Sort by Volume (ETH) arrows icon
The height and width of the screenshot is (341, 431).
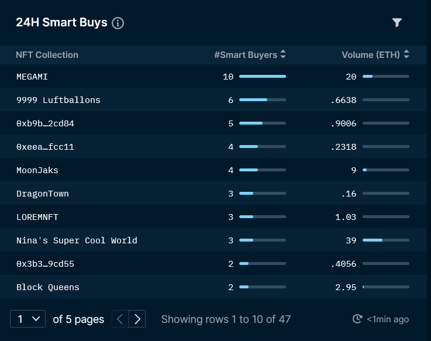click(406, 54)
